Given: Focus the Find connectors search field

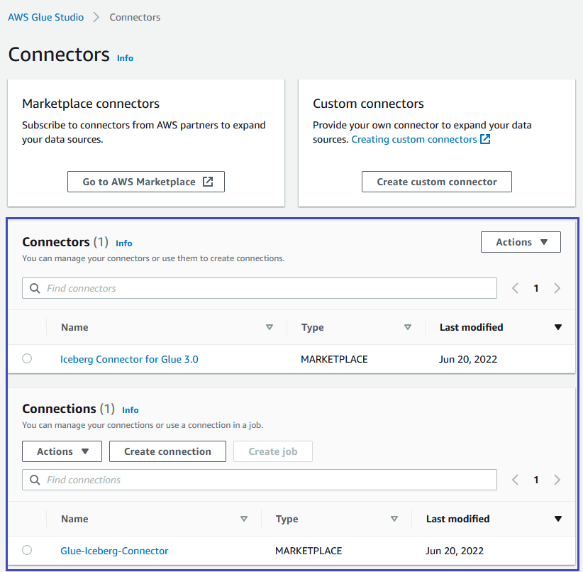Looking at the screenshot, I should (259, 288).
